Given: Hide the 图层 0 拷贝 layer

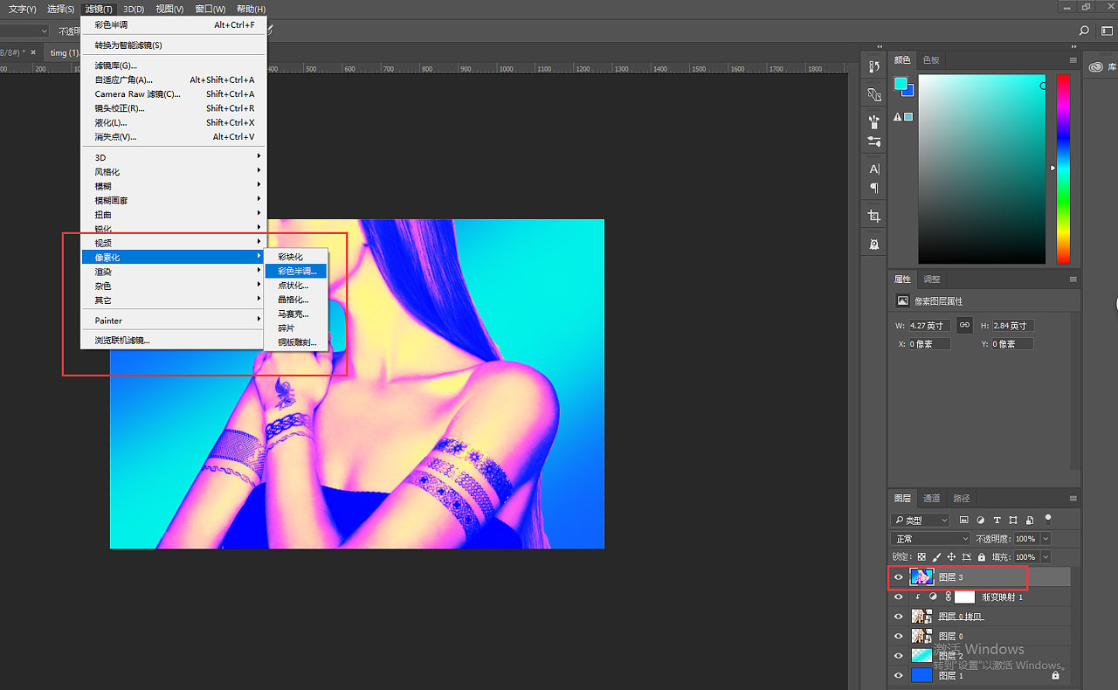Looking at the screenshot, I should pyautogui.click(x=899, y=616).
